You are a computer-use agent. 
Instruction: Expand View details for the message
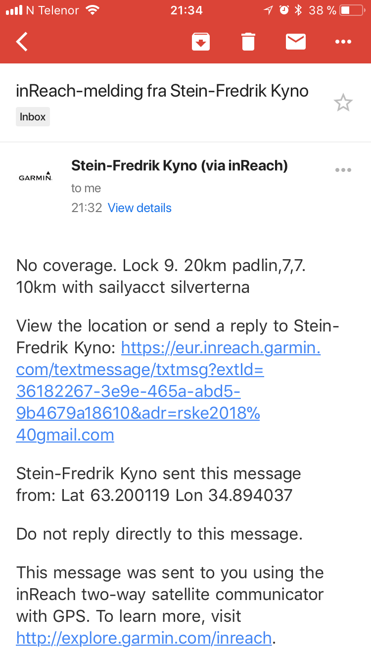[139, 208]
